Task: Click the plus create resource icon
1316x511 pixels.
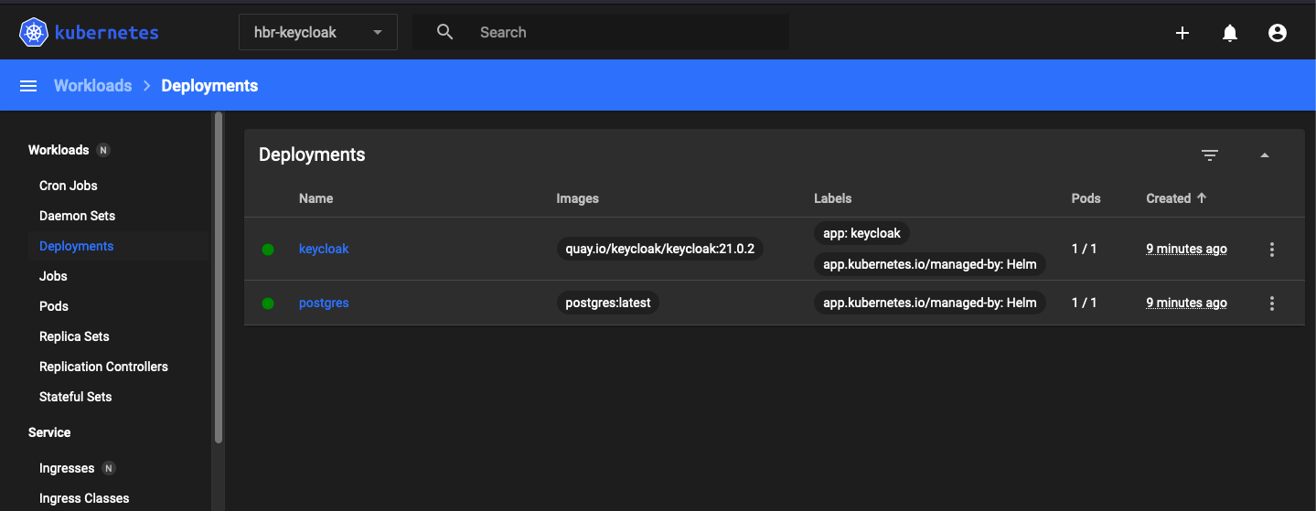Action: click(x=1182, y=33)
